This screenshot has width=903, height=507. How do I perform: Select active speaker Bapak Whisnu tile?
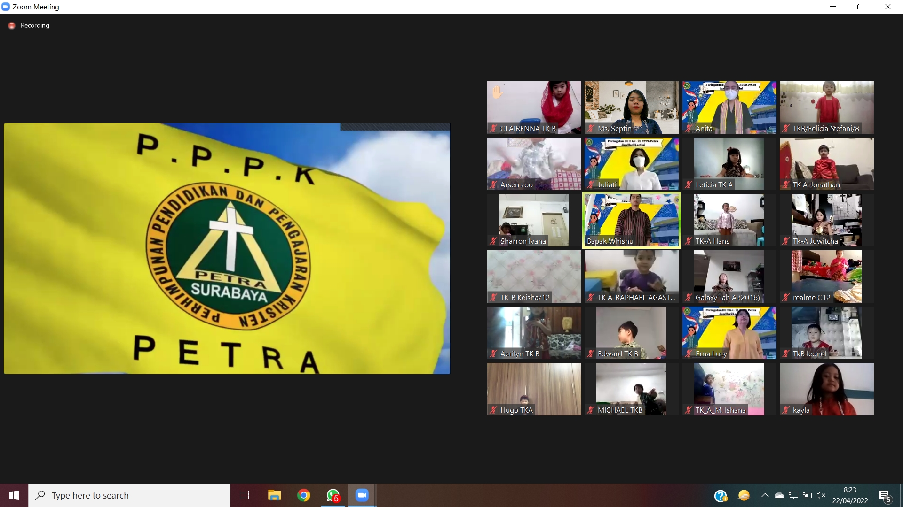pos(632,220)
